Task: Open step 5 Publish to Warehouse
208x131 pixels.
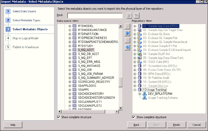Action: pos(26,47)
